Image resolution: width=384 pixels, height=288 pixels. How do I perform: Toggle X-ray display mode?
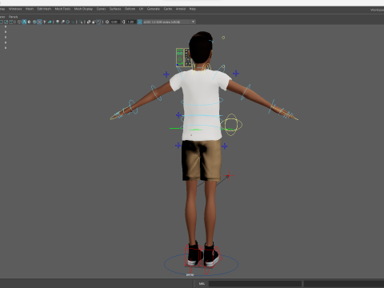coord(89,22)
